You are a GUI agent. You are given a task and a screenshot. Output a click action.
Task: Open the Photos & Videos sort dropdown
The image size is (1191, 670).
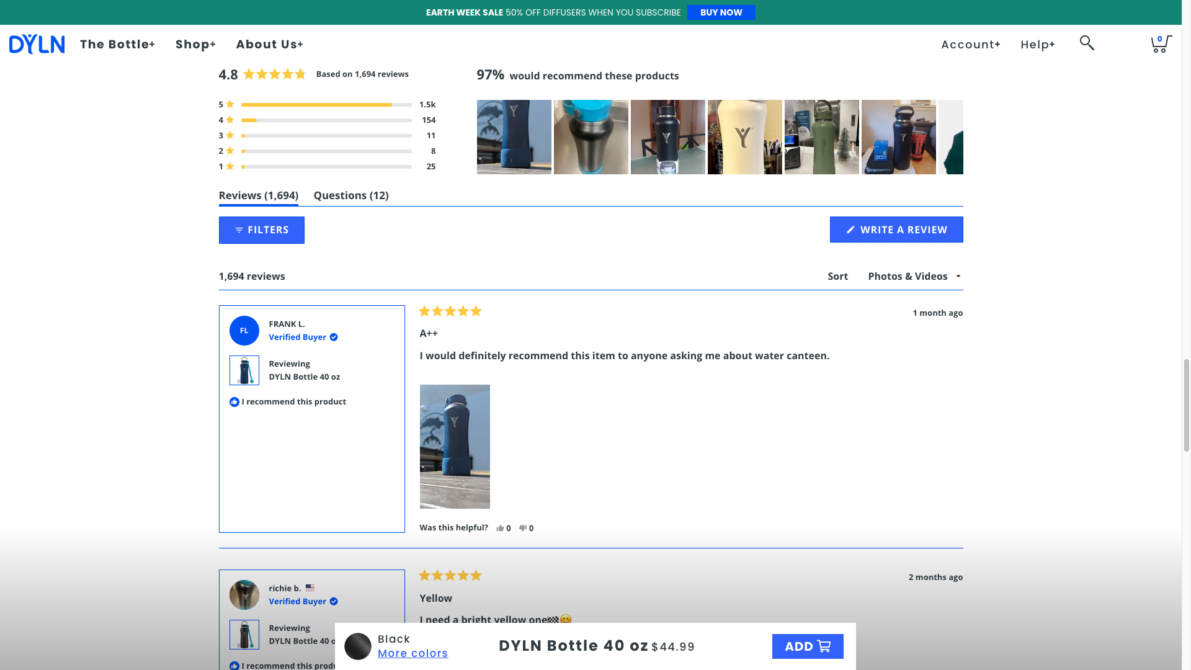pyautogui.click(x=914, y=276)
